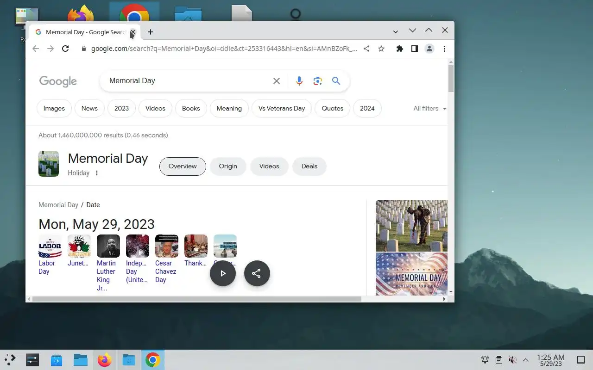Open the application launcher in the taskbar
This screenshot has width=593, height=370.
[10, 360]
